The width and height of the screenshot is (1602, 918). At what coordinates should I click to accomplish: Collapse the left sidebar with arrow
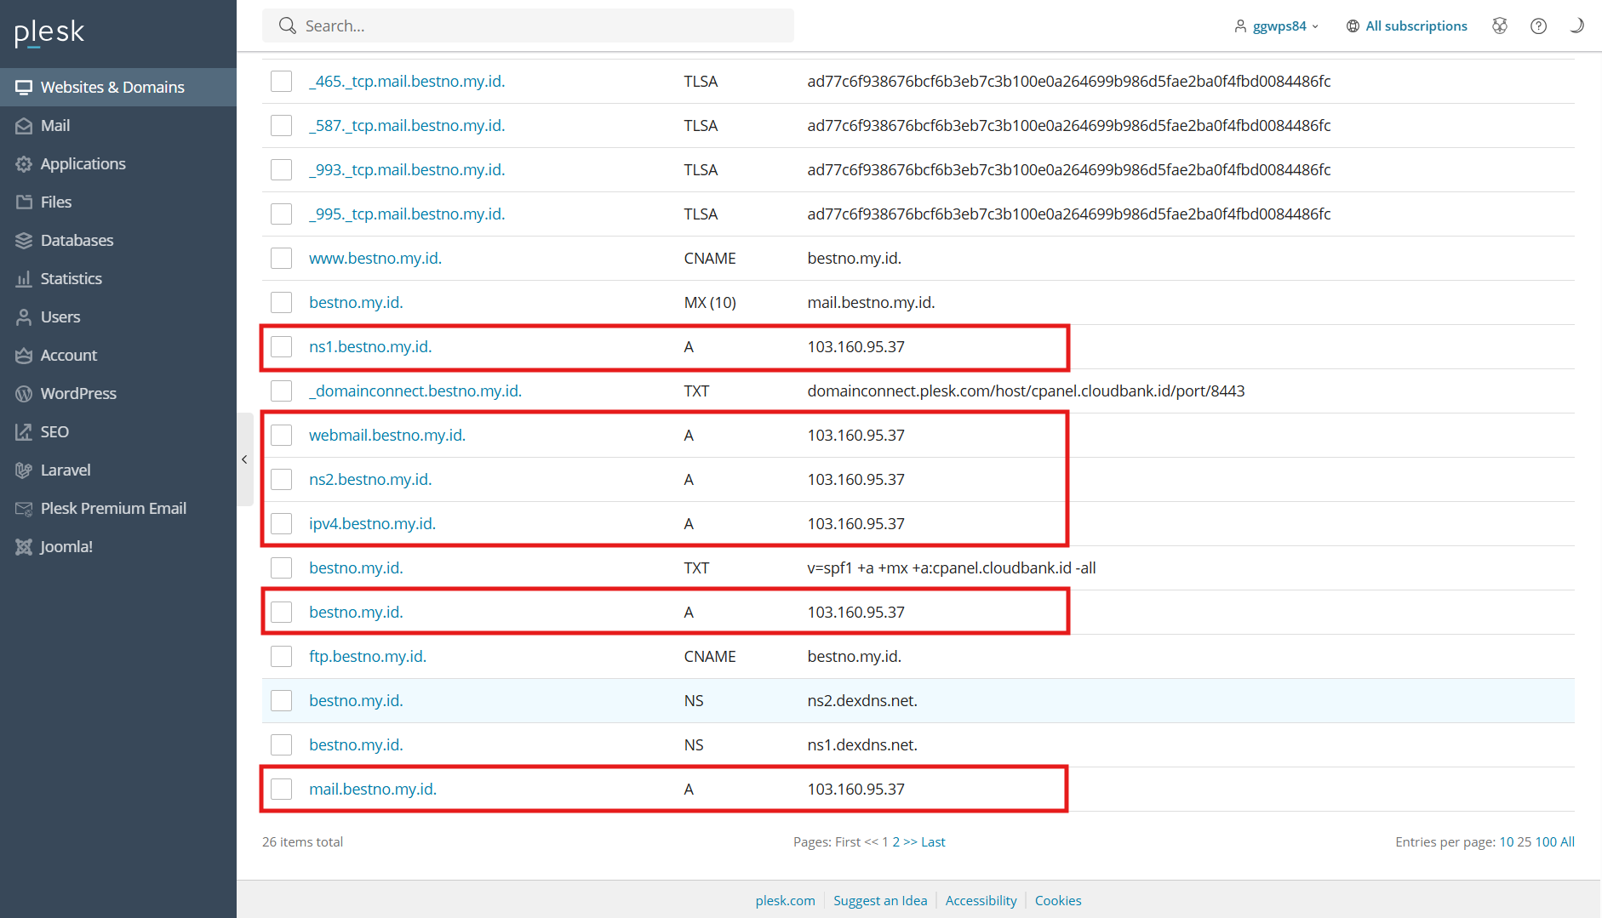click(x=244, y=459)
